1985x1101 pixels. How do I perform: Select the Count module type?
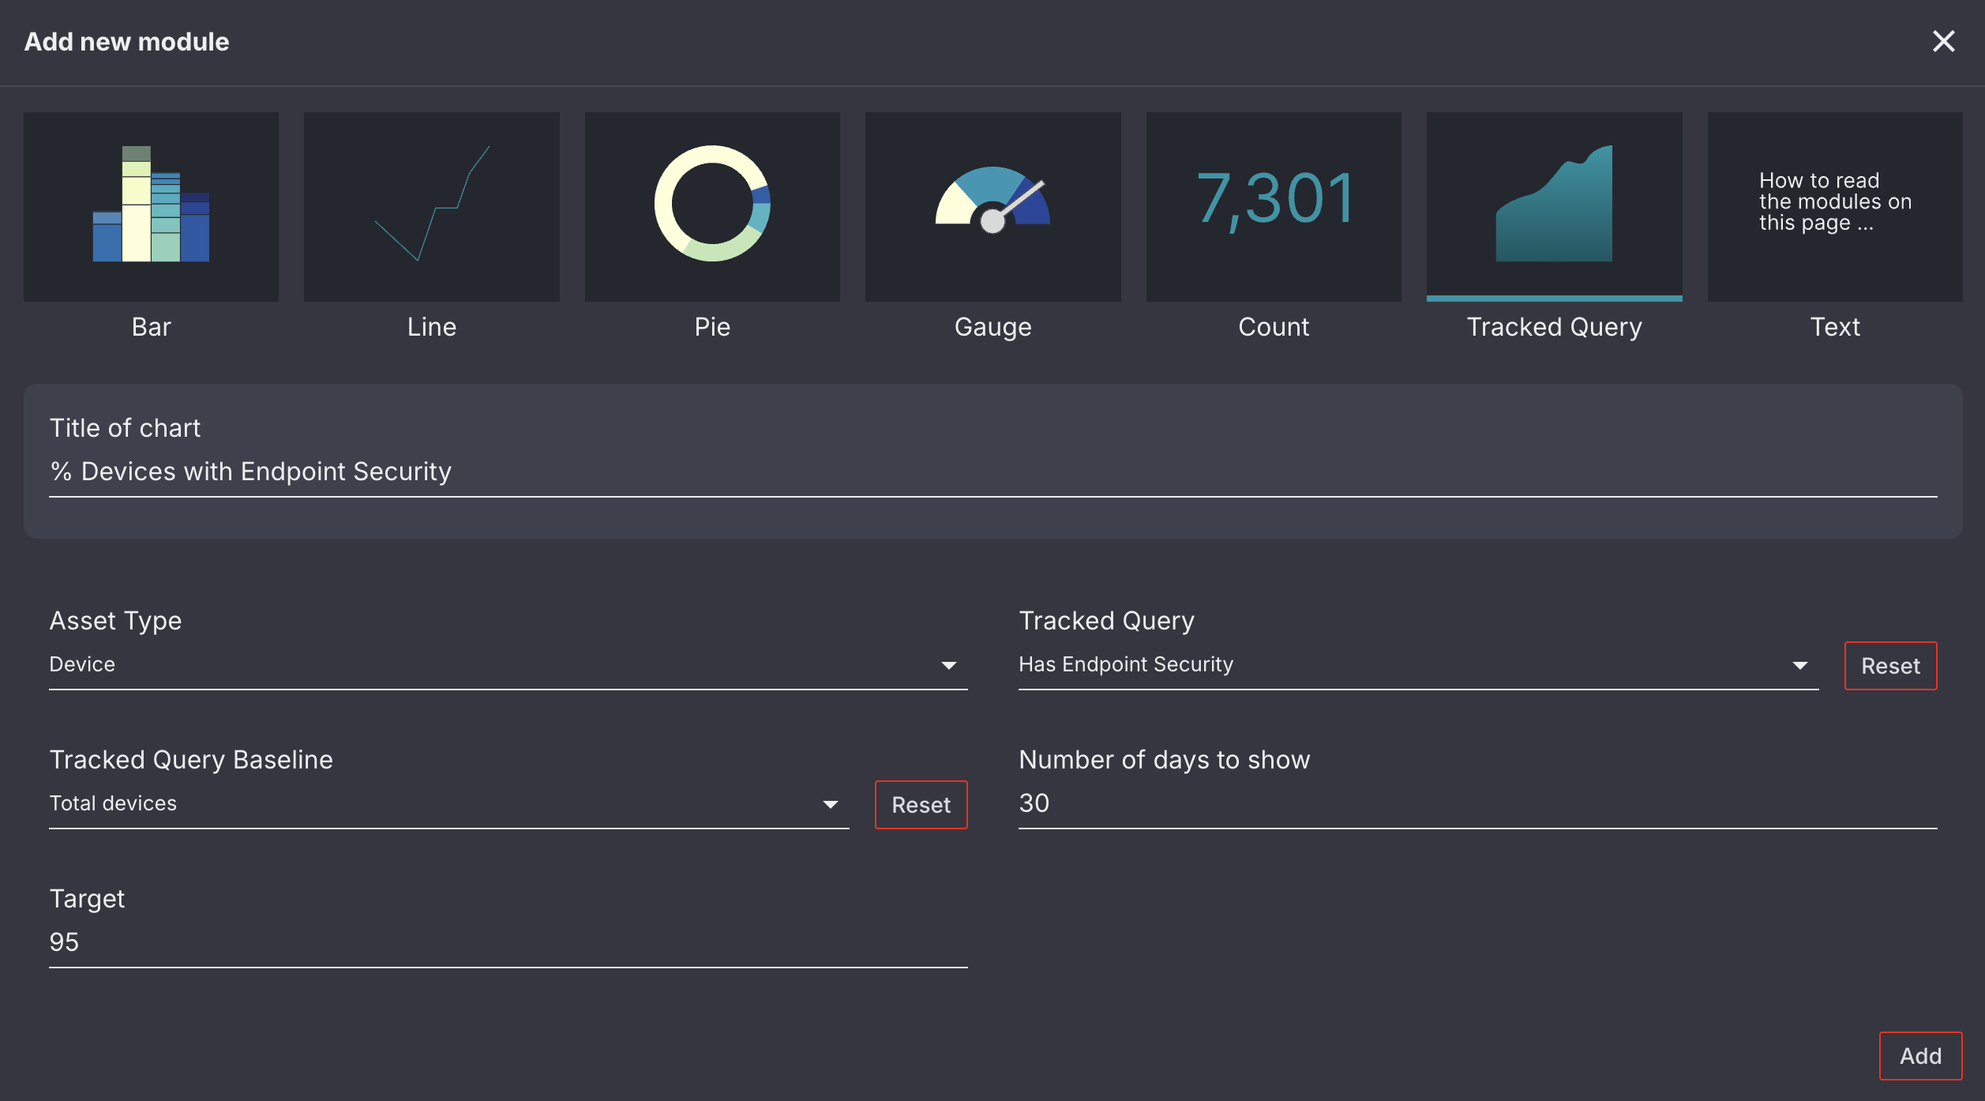(1273, 207)
